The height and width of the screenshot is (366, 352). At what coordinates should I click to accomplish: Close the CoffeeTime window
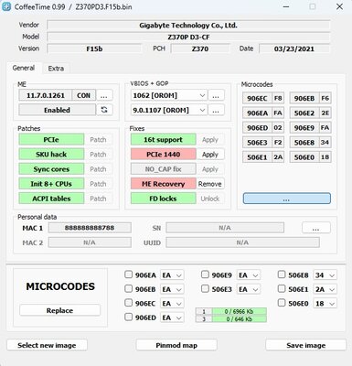(x=339, y=6)
